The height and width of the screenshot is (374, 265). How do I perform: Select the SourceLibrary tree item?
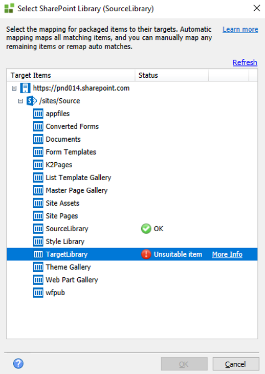coord(67,229)
